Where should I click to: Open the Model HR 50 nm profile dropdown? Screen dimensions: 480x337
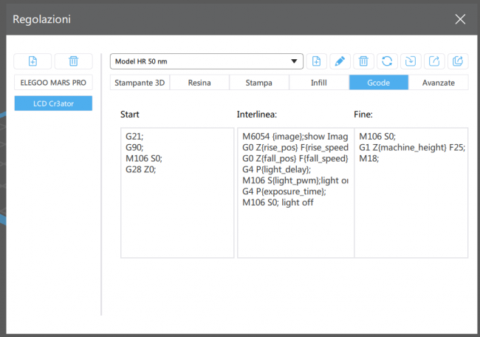tap(207, 61)
